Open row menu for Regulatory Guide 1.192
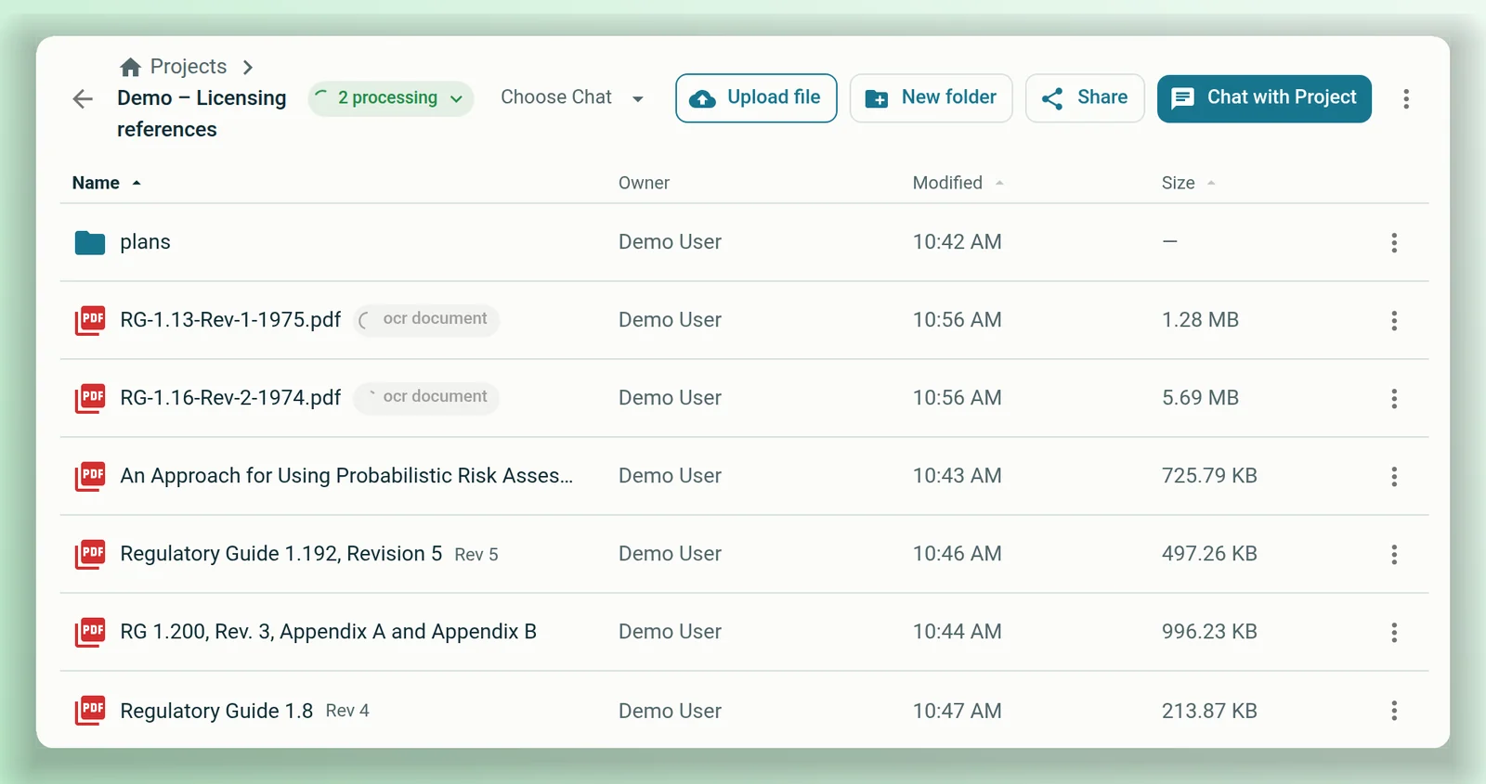The width and height of the screenshot is (1486, 784). pos(1394,555)
